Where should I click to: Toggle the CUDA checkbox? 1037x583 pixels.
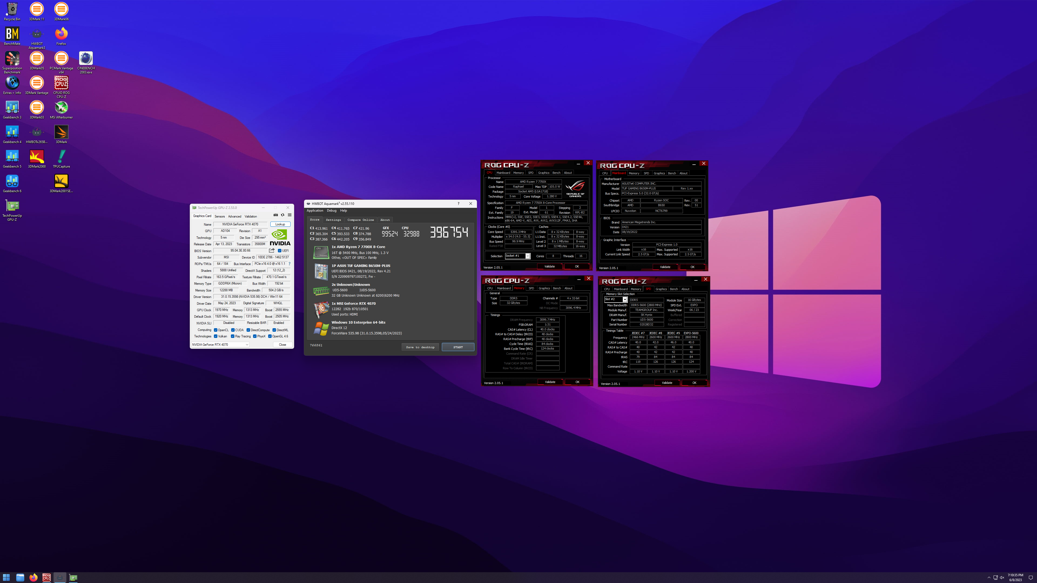point(233,330)
